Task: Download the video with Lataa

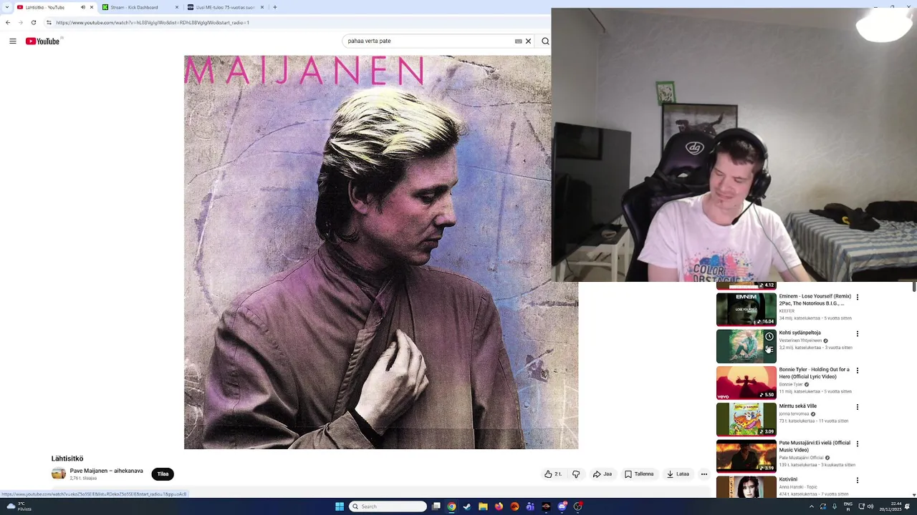Action: coord(678,474)
